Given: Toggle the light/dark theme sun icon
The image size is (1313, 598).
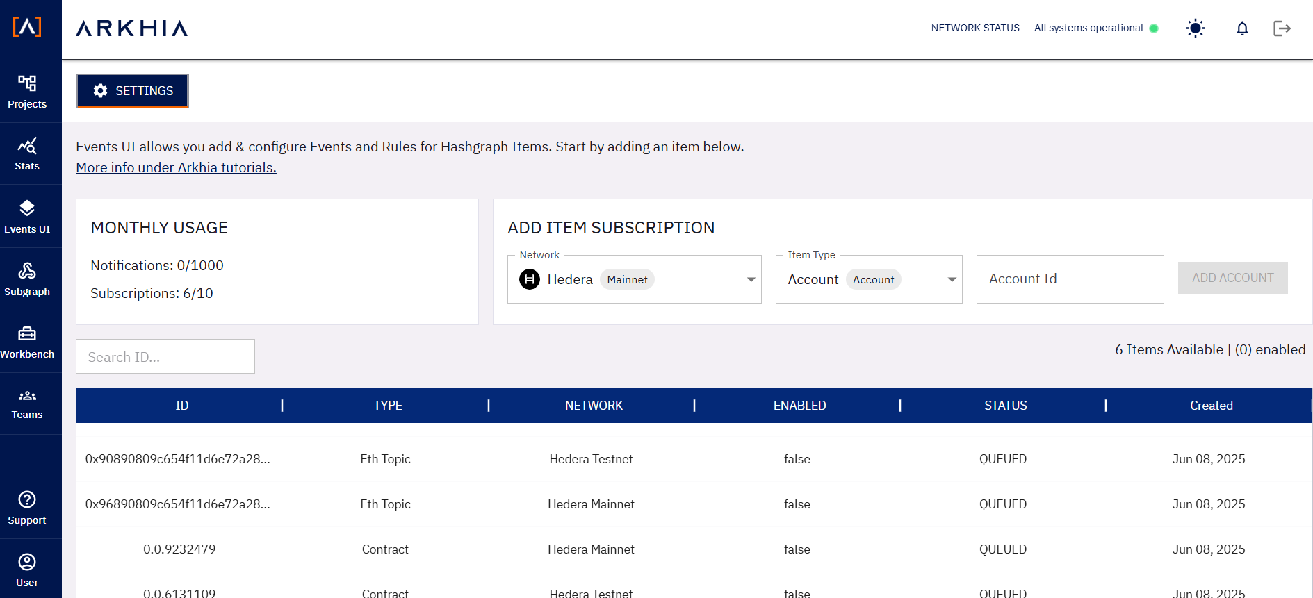Looking at the screenshot, I should point(1195,28).
